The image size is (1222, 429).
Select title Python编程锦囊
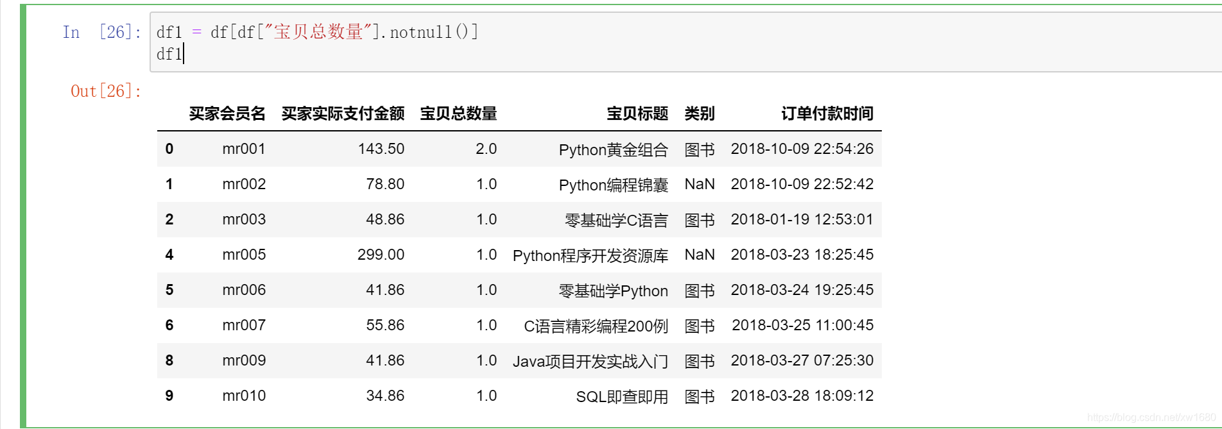[x=614, y=185]
